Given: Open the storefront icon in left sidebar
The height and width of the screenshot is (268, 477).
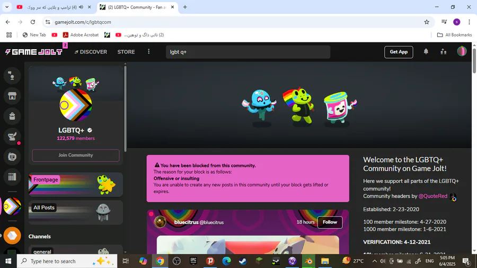Looking at the screenshot, I should tap(12, 96).
